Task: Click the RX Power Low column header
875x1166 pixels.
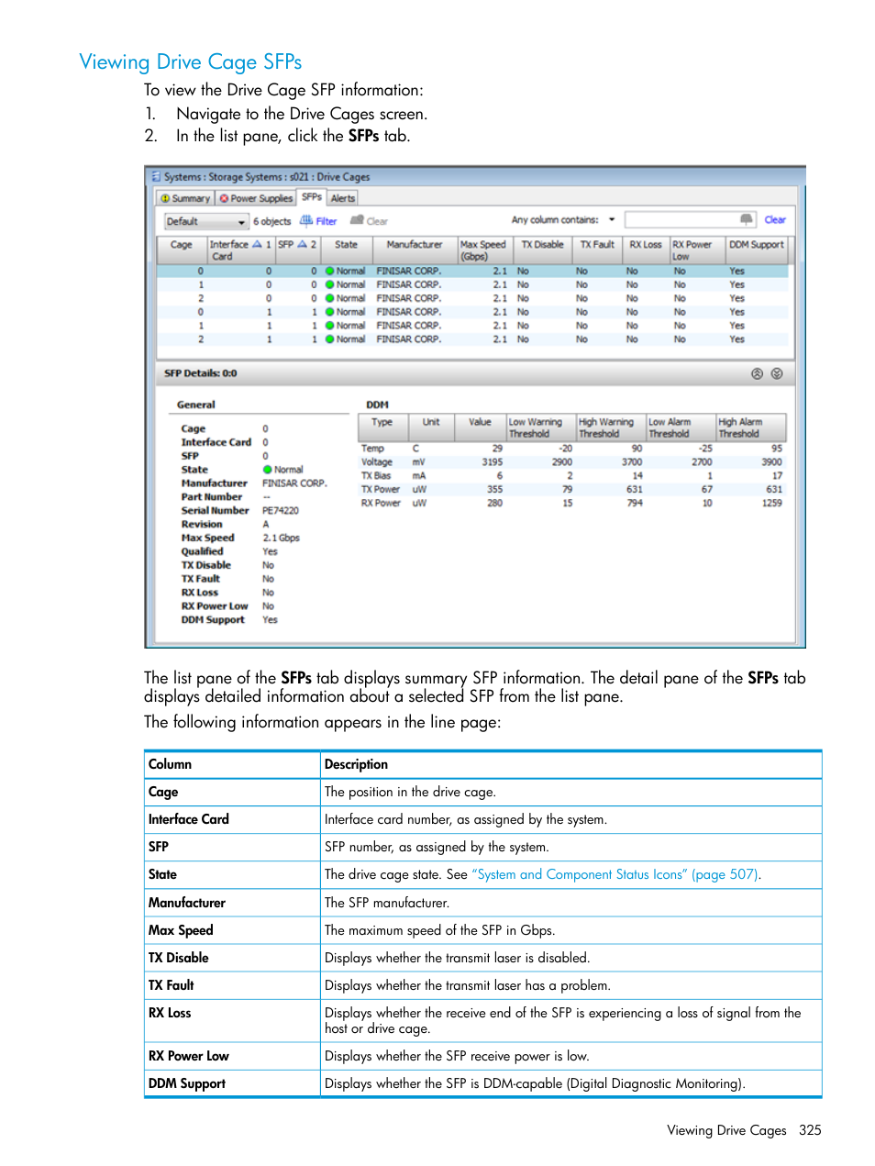Action: point(697,250)
